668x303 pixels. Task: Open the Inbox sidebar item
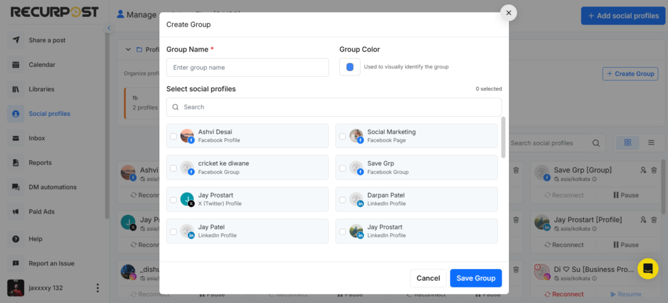(x=37, y=138)
